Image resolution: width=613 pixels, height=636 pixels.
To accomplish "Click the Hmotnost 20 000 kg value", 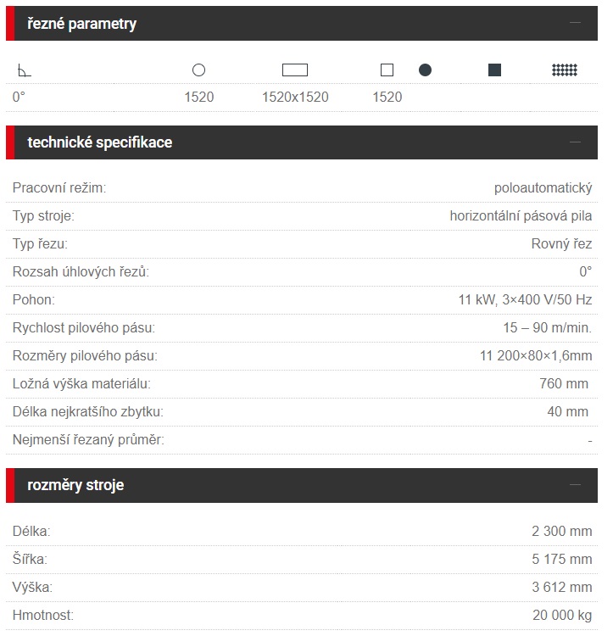I will (562, 616).
